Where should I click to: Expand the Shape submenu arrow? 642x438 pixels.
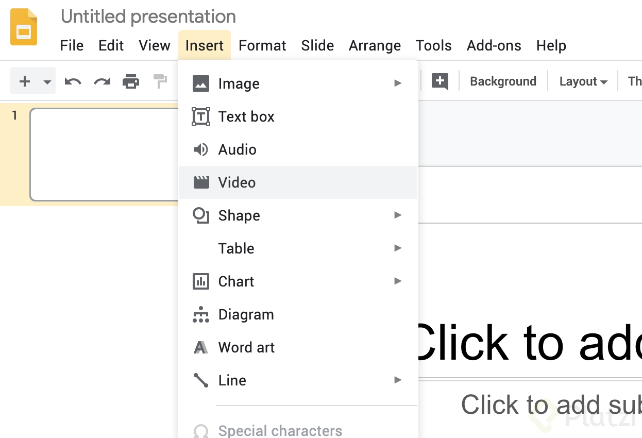tap(398, 215)
